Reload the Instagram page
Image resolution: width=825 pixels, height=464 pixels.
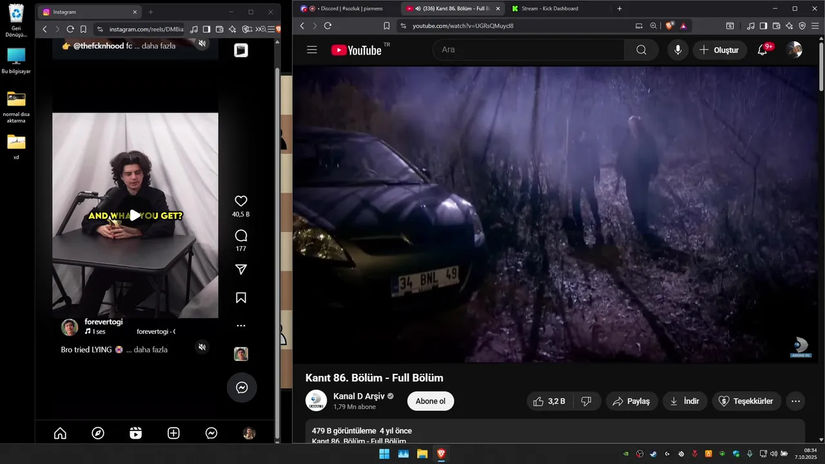70,29
